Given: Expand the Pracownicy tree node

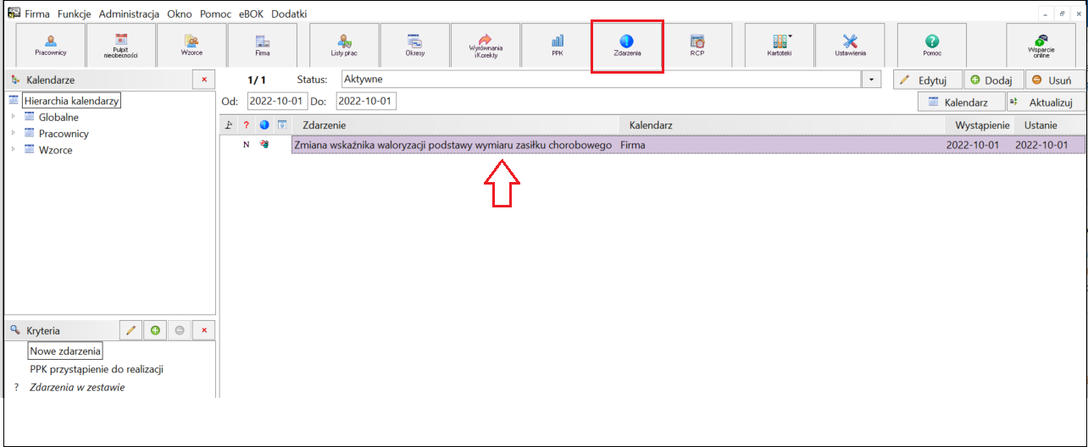Looking at the screenshot, I should [14, 133].
